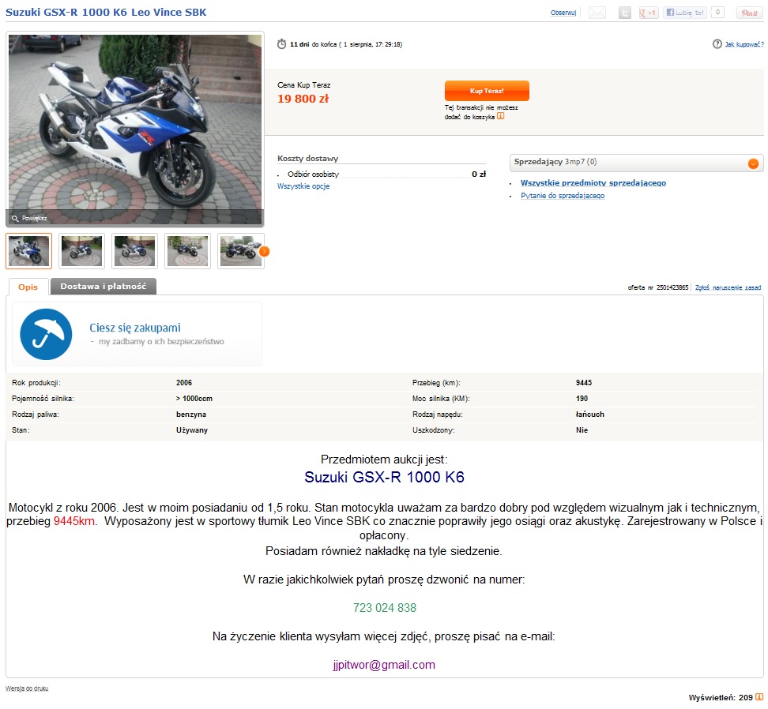Open the Wszystkie opcje delivery options
This screenshot has height=709, width=768.
pyautogui.click(x=303, y=186)
